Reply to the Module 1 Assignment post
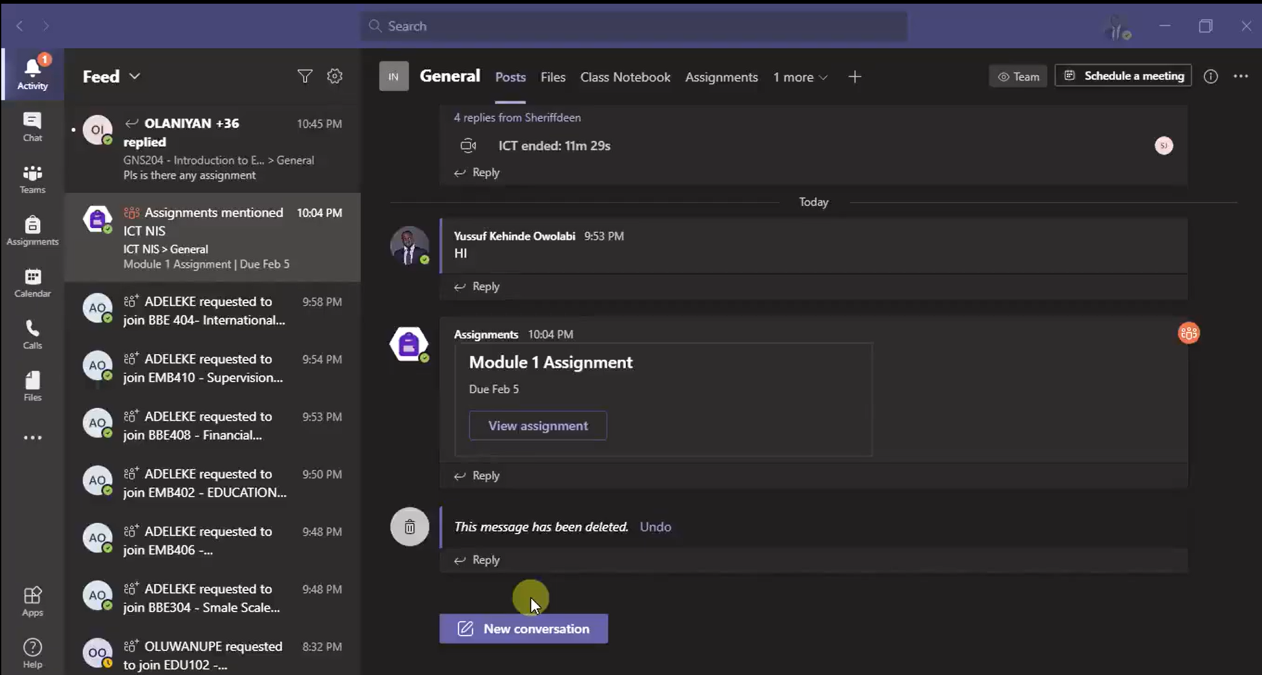This screenshot has width=1262, height=675. [x=477, y=475]
